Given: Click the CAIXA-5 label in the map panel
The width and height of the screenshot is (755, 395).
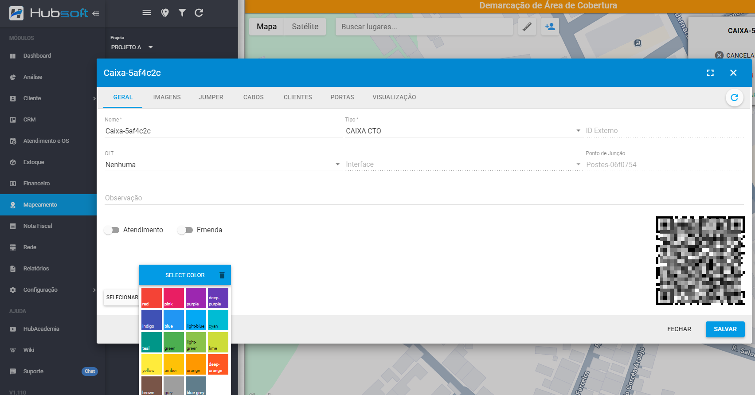Looking at the screenshot, I should click(x=741, y=31).
